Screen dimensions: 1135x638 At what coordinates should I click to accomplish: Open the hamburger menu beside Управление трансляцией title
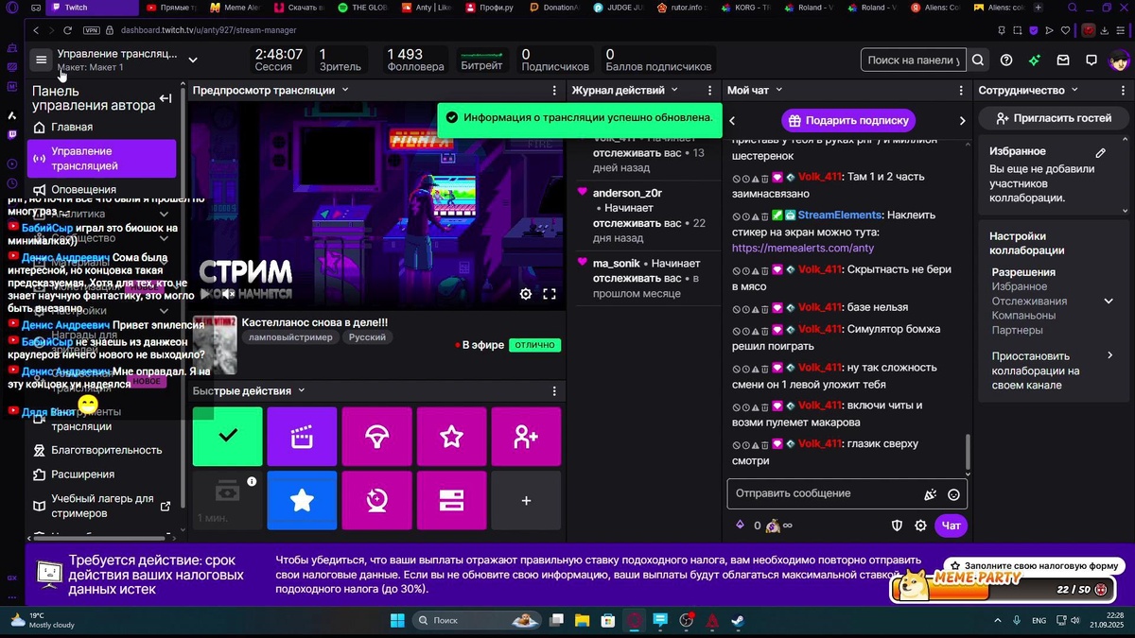[41, 60]
